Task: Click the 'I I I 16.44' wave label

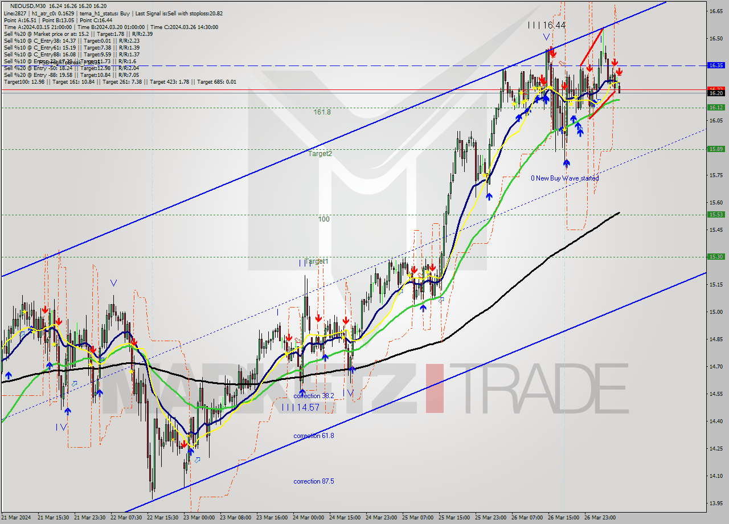Action: click(546, 25)
